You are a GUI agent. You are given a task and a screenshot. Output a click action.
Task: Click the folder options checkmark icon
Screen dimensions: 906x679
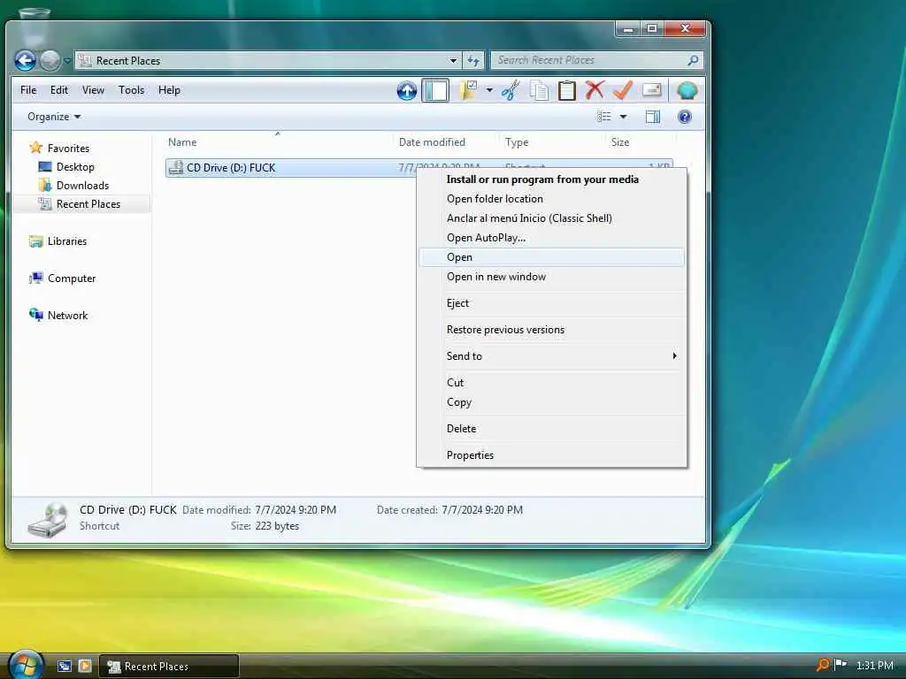click(x=468, y=91)
